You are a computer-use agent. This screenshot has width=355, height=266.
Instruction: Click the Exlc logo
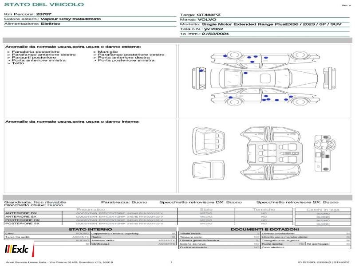(x=17, y=249)
